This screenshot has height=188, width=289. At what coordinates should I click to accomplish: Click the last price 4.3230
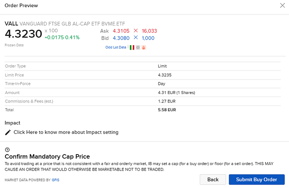pos(23,34)
